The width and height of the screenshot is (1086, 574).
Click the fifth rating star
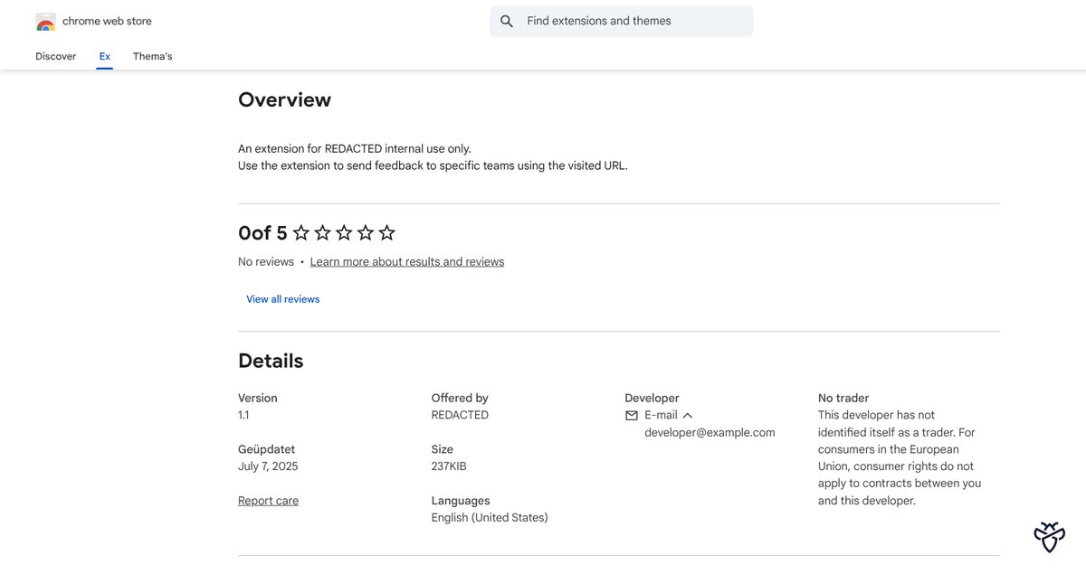(387, 233)
